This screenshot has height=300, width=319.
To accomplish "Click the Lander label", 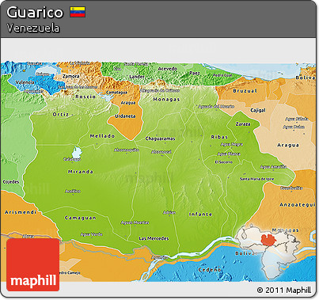I will coord(137,77).
